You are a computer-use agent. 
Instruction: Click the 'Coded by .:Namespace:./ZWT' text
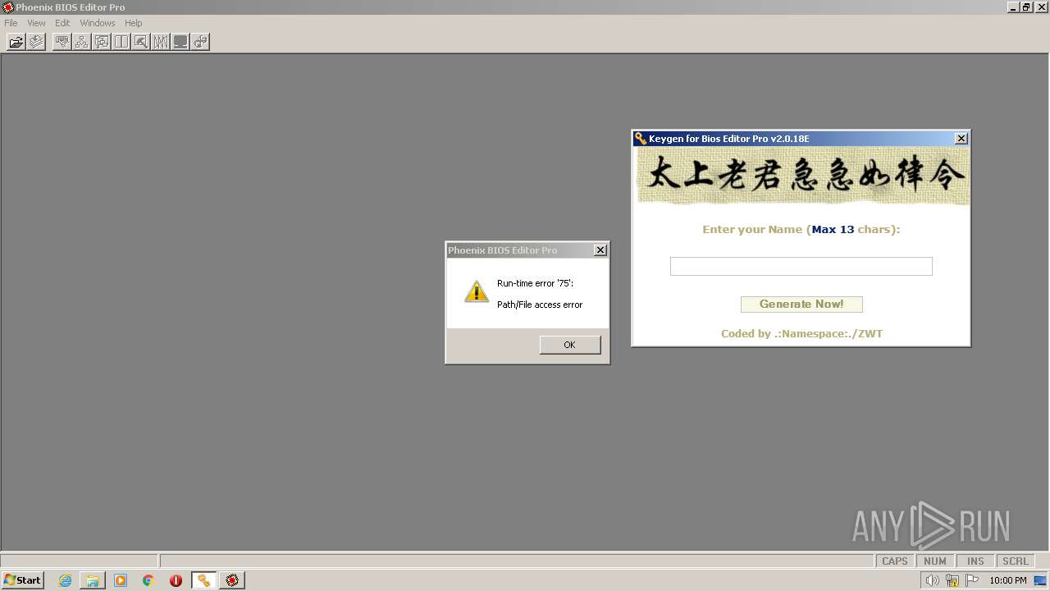(x=801, y=333)
